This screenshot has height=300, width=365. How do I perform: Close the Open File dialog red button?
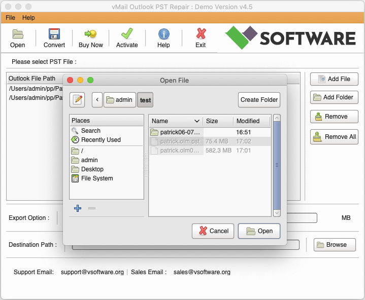coord(70,80)
